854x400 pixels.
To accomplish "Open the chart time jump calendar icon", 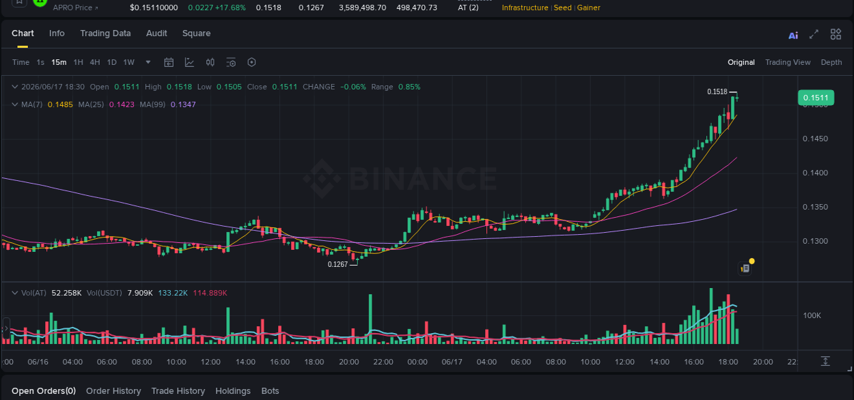I will coord(169,62).
